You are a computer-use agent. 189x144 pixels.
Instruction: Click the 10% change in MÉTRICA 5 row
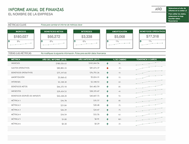tap(120, 119)
